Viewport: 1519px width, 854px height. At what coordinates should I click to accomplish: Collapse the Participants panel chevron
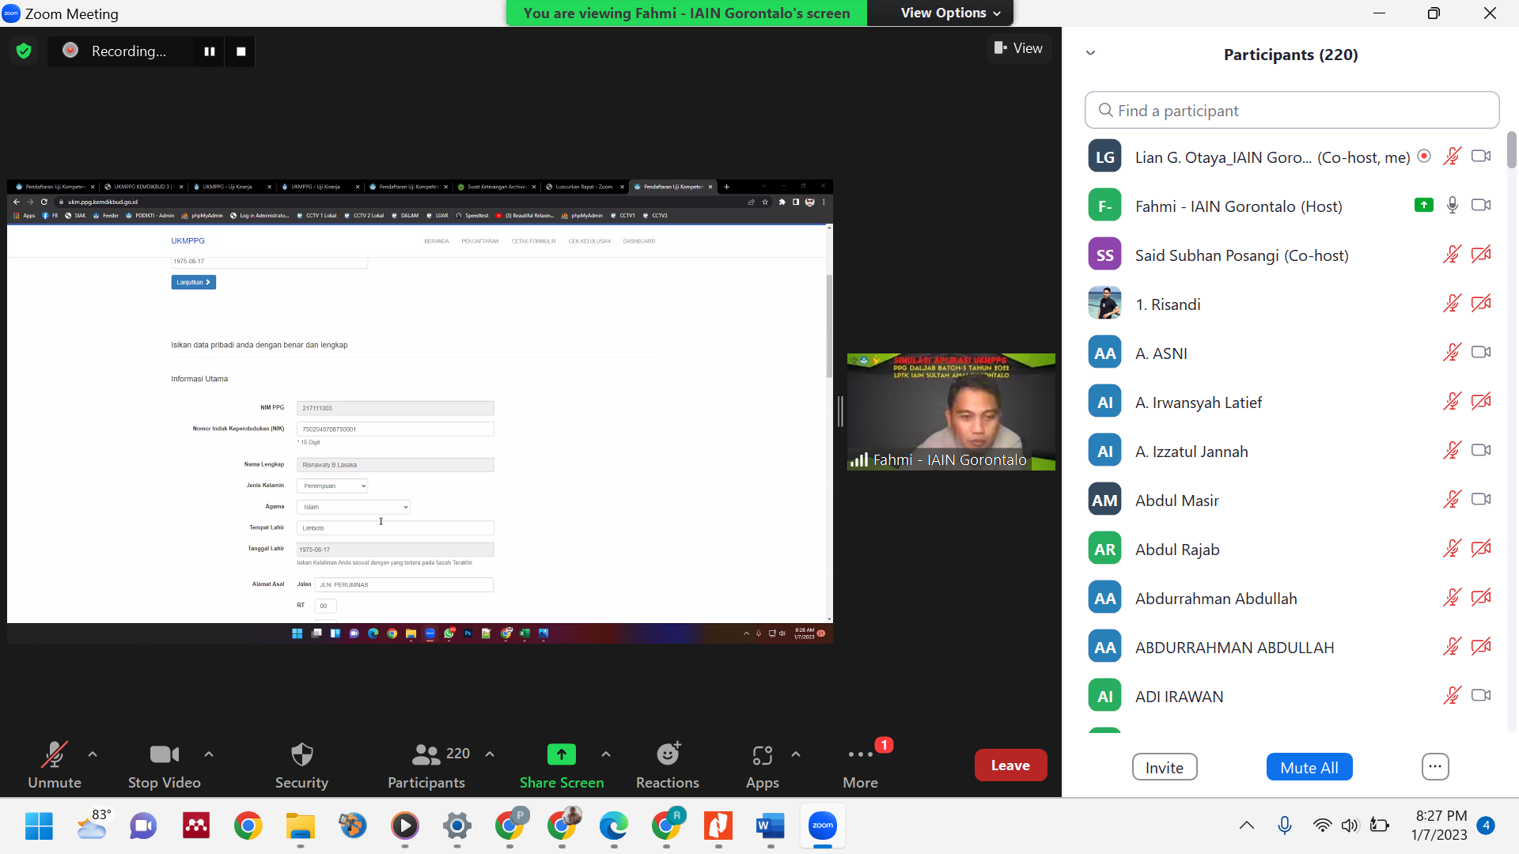tap(1090, 53)
